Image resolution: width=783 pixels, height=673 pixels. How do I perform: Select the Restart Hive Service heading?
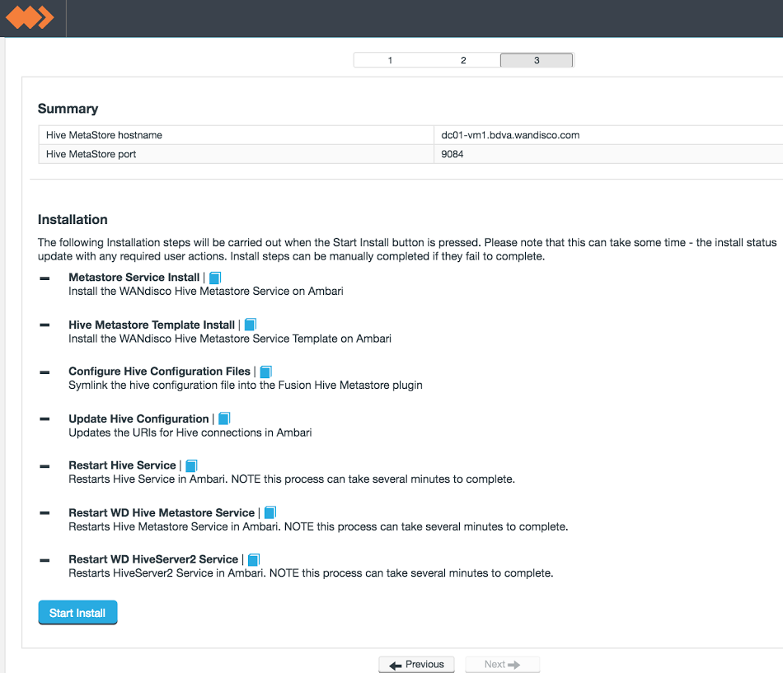(122, 465)
